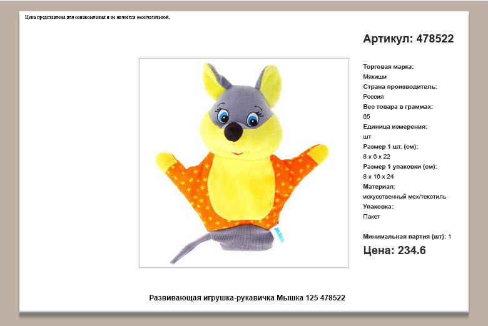Click the grey tail of the mouse puppet
Screen dimensions: 488x326
(x=188, y=249)
